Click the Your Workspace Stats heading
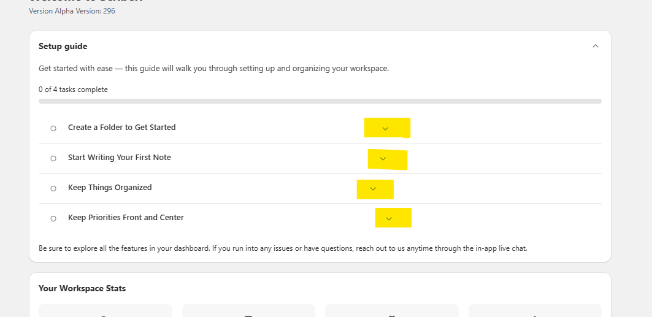 tap(82, 288)
